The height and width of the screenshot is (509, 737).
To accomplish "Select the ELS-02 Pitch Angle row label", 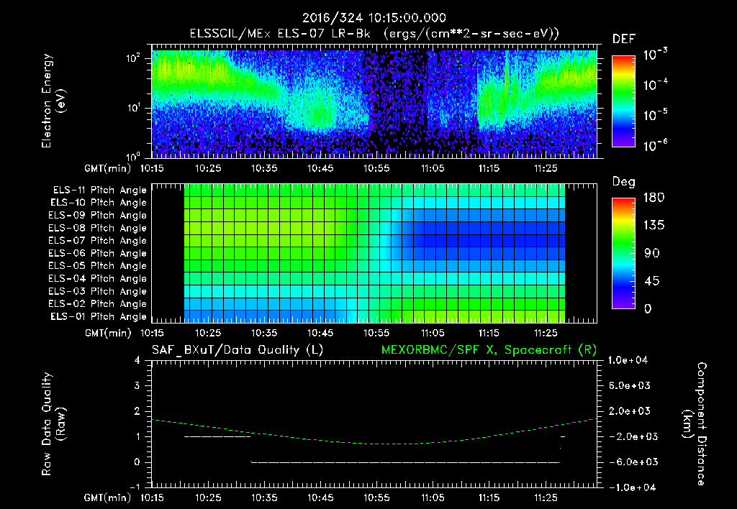I will coord(98,304).
